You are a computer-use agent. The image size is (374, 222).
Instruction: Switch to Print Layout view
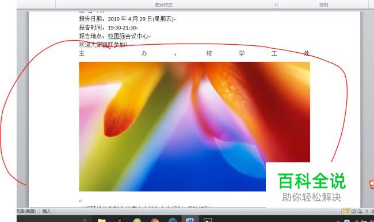tap(346, 211)
